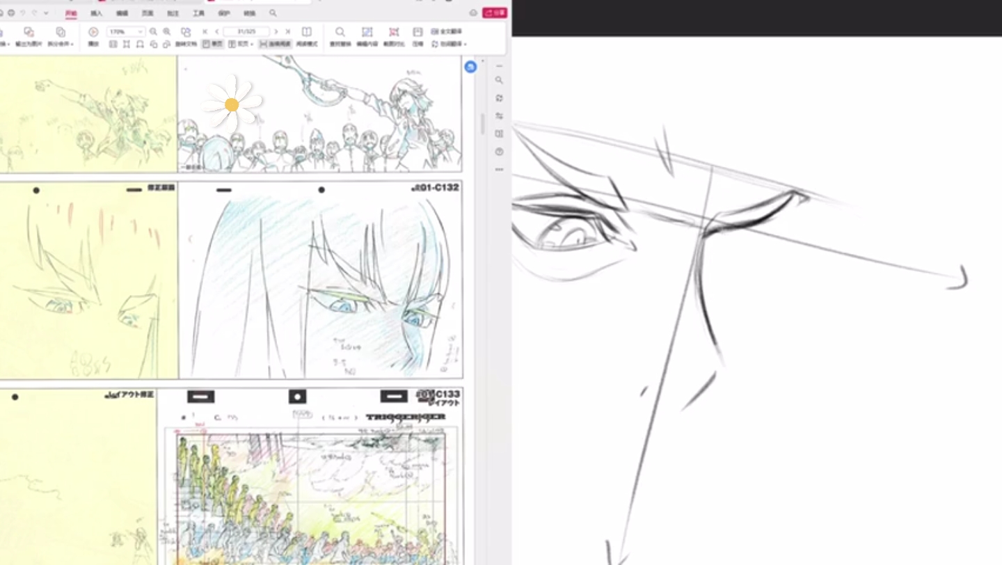Click the redo arrow in quick access bar
Screen dimensions: 1002x565
tap(34, 13)
